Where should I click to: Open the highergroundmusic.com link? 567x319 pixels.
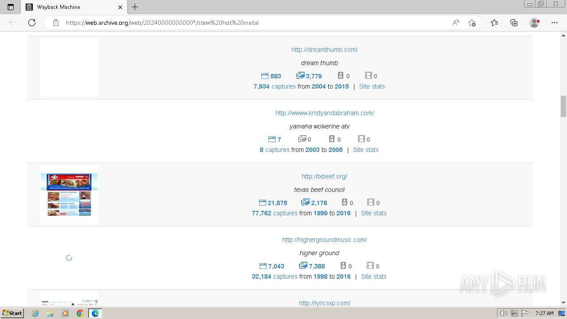point(324,240)
